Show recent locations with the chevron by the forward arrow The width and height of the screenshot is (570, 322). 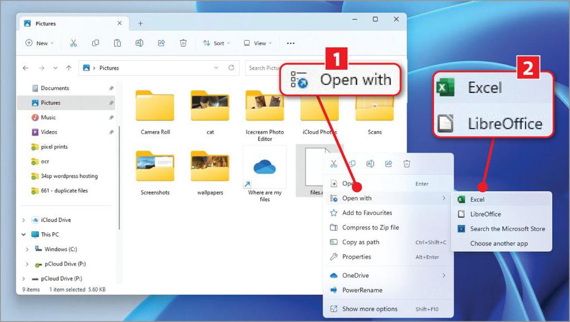(55, 68)
